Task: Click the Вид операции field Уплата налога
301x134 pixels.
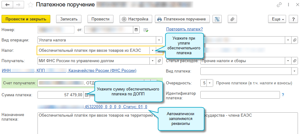Action: coord(97,40)
